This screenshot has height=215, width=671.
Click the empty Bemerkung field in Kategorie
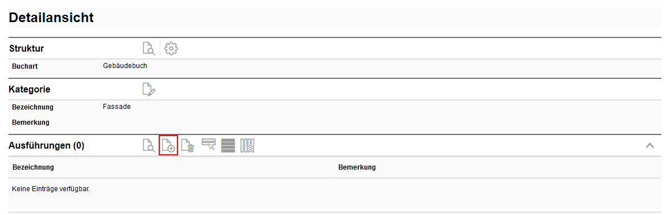coord(381,123)
